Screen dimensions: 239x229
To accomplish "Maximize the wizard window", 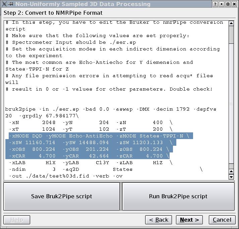I will point(228,4).
